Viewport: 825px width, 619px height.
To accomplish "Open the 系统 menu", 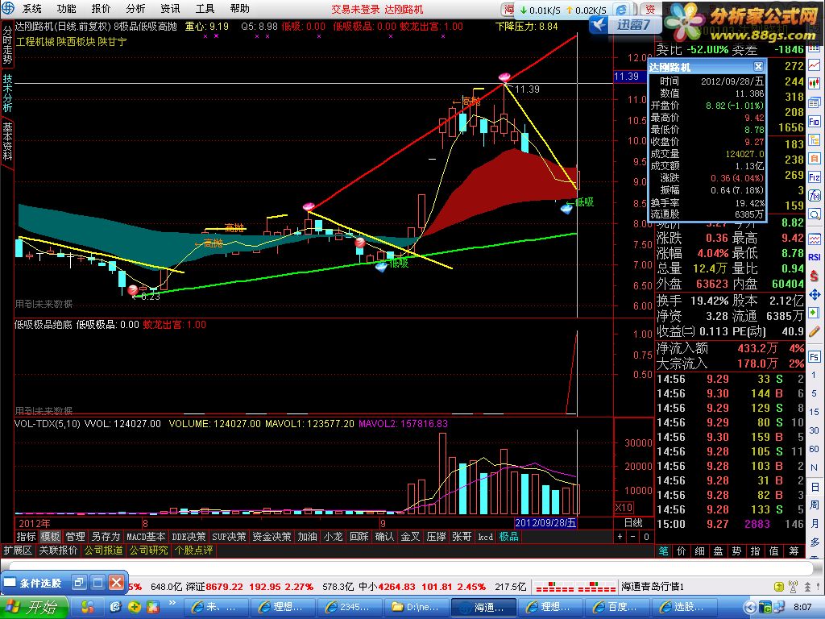I will point(31,8).
